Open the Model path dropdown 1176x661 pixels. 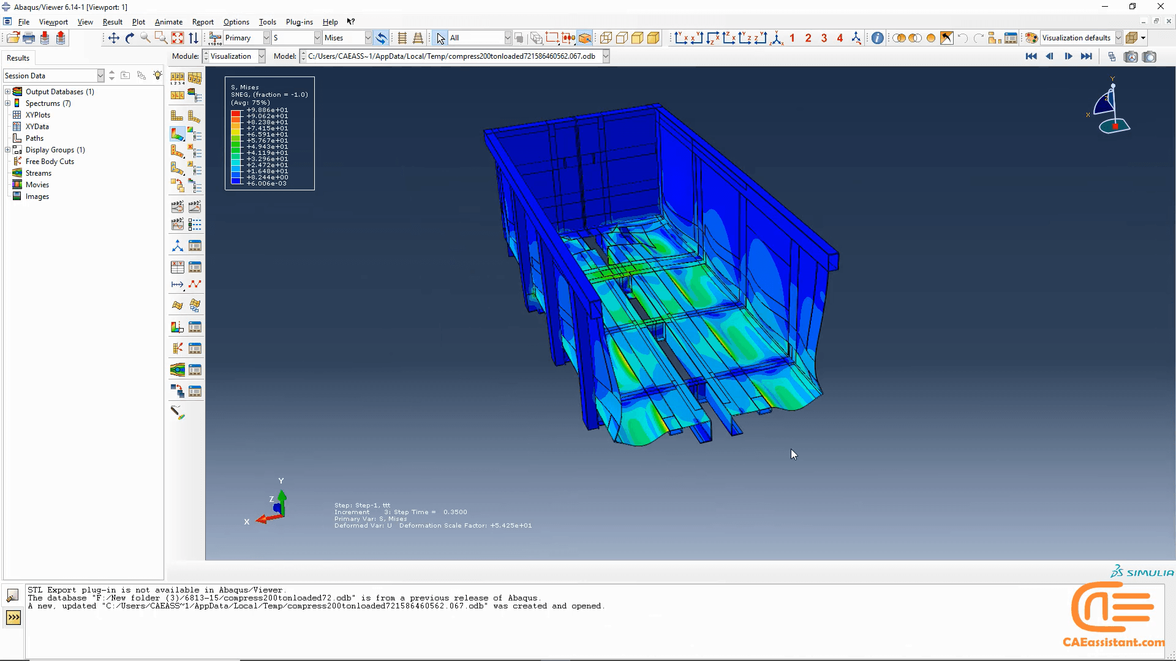(606, 56)
